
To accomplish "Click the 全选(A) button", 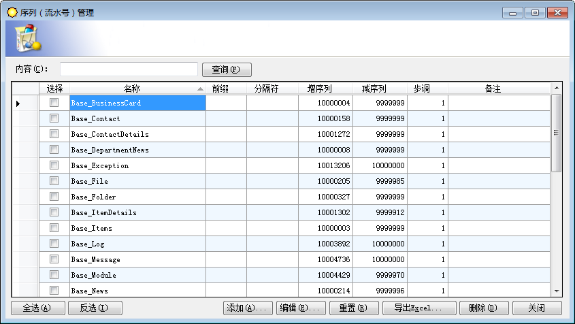I will pyautogui.click(x=38, y=308).
